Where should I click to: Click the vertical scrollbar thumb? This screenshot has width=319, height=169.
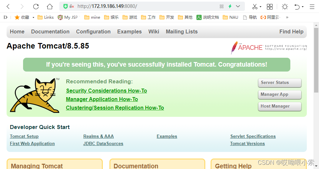(x=316, y=60)
